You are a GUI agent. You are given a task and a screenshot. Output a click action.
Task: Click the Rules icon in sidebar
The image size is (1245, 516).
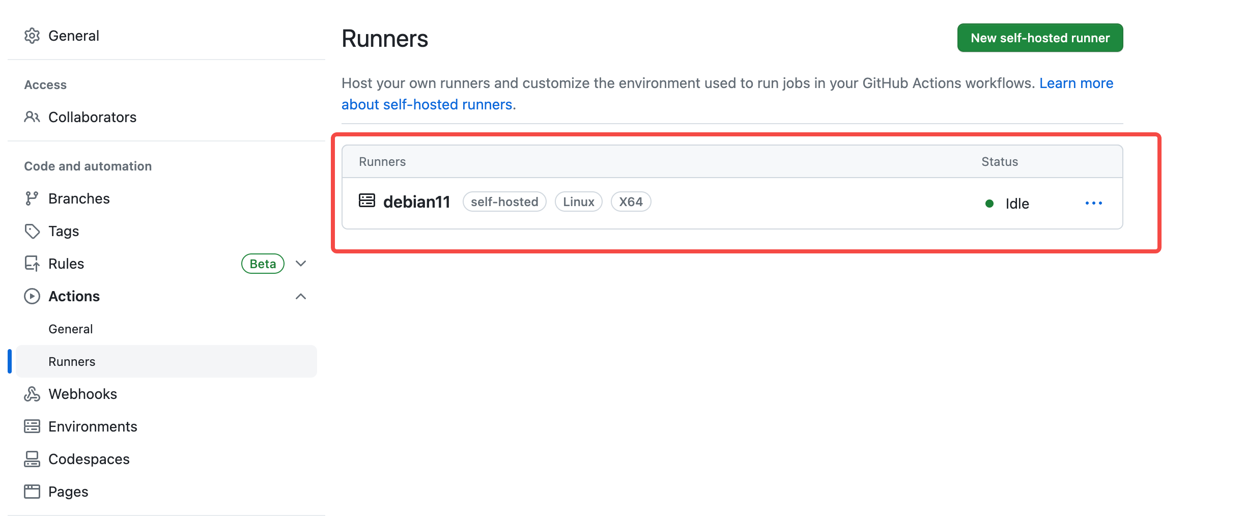32,264
